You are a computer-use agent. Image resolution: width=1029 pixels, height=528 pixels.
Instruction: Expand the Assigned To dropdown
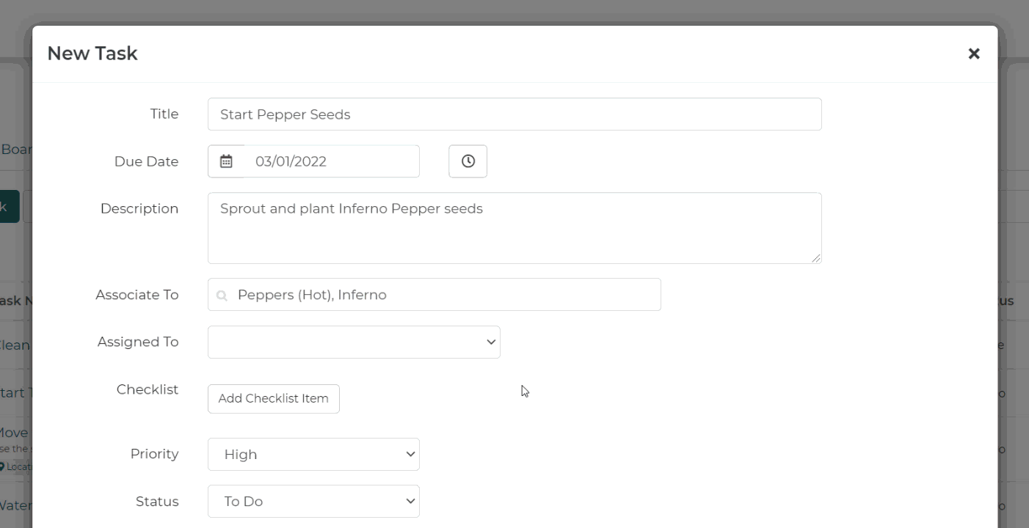click(354, 342)
